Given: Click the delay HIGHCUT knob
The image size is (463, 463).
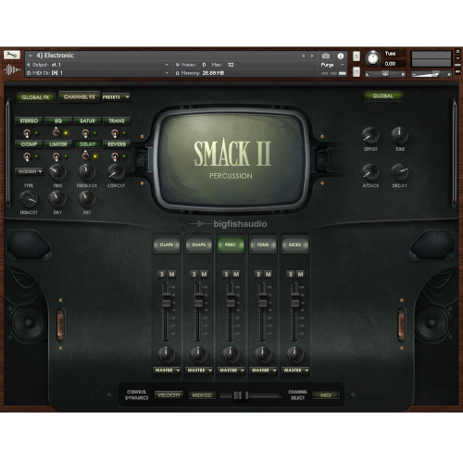Looking at the screenshot, I should click(x=29, y=199).
